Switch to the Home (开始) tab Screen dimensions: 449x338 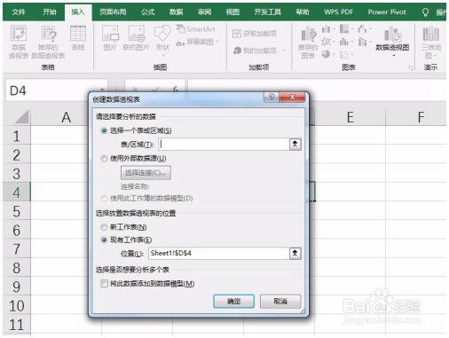tap(49, 12)
